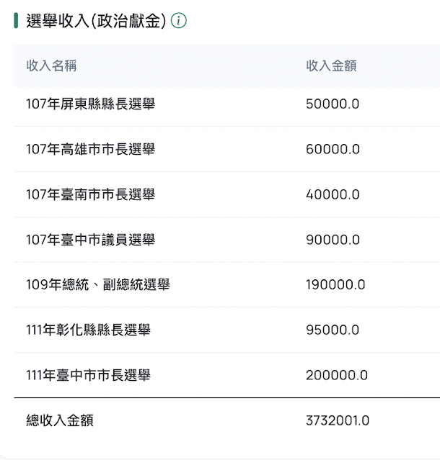
Task: Click the amount 60000.0
Action: [x=333, y=149]
